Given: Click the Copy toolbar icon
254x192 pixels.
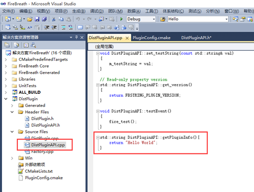Looking at the screenshot, I should coord(61,19).
